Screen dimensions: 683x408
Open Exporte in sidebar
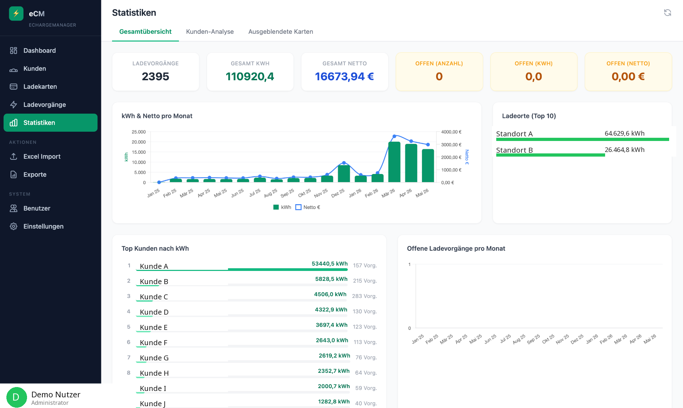click(x=51, y=175)
